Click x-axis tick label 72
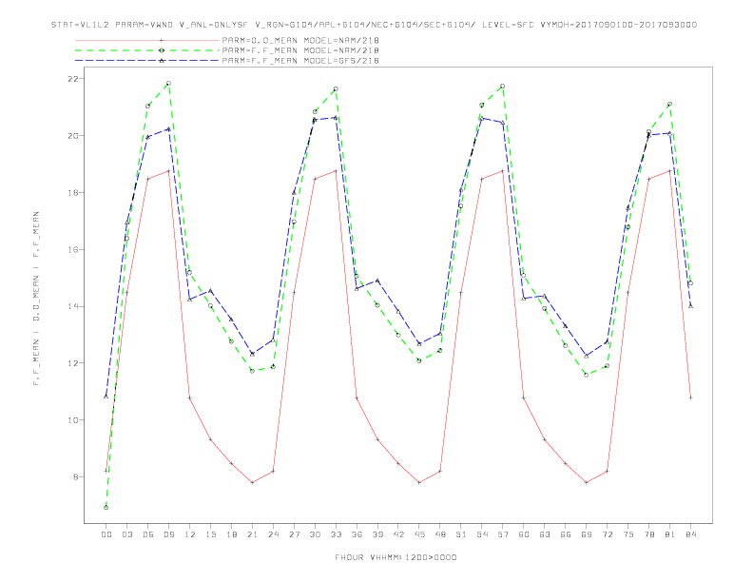The height and width of the screenshot is (582, 753). [607, 534]
